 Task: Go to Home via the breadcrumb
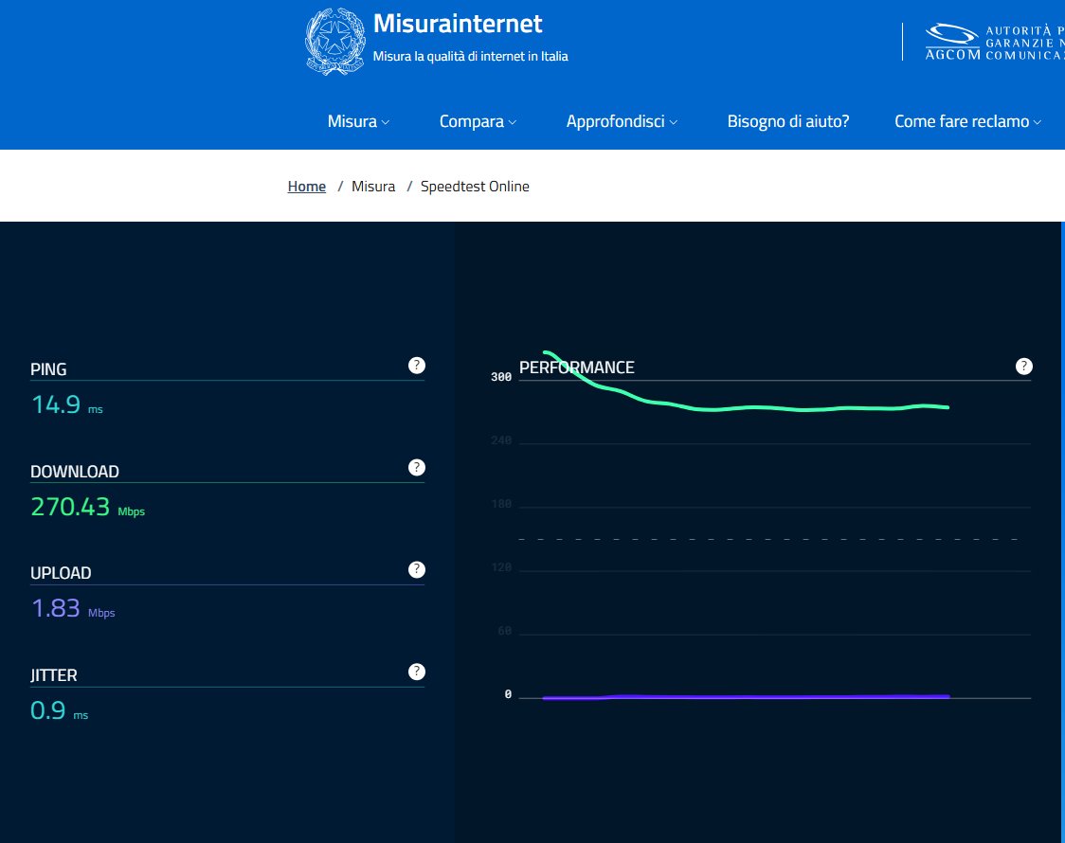(x=306, y=187)
